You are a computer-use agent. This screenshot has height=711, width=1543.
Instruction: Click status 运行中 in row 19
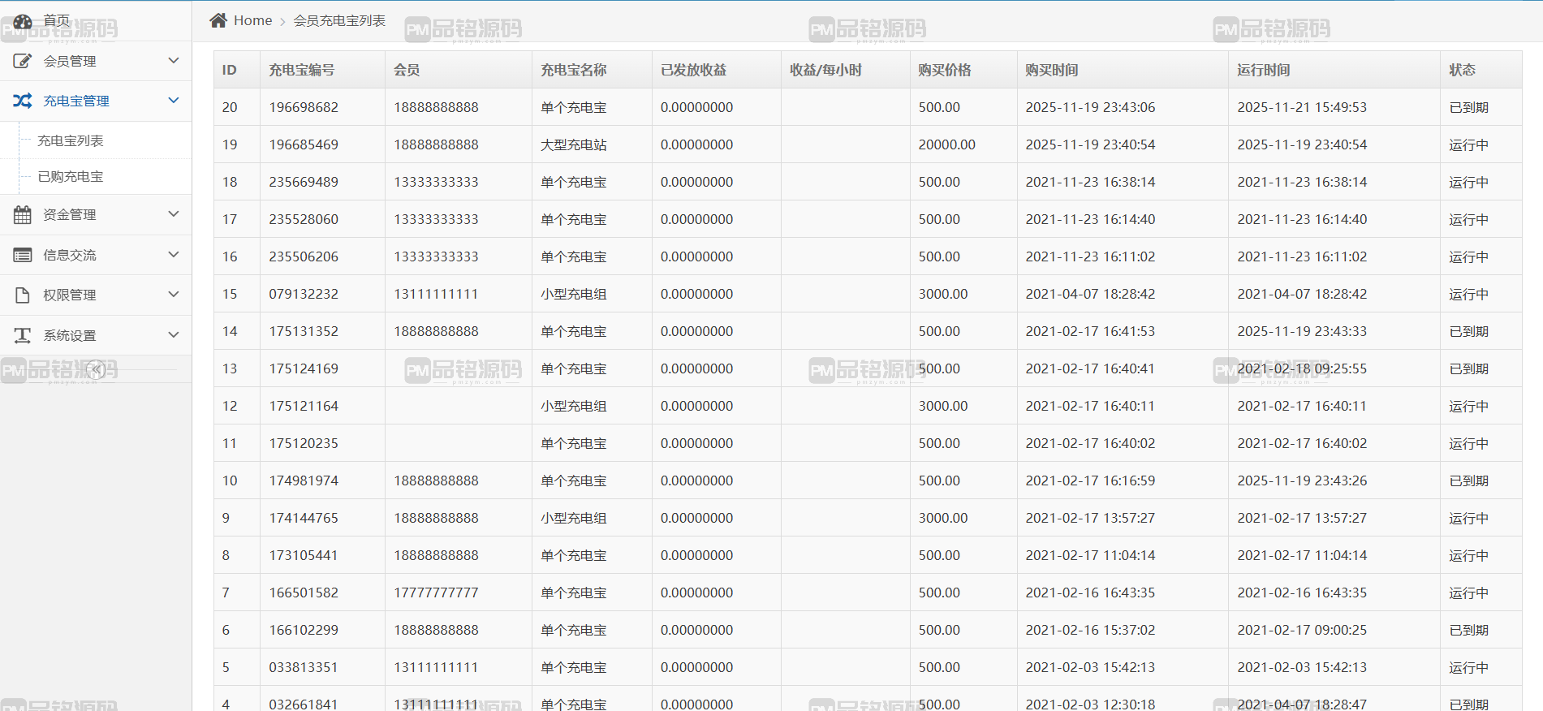click(1469, 144)
